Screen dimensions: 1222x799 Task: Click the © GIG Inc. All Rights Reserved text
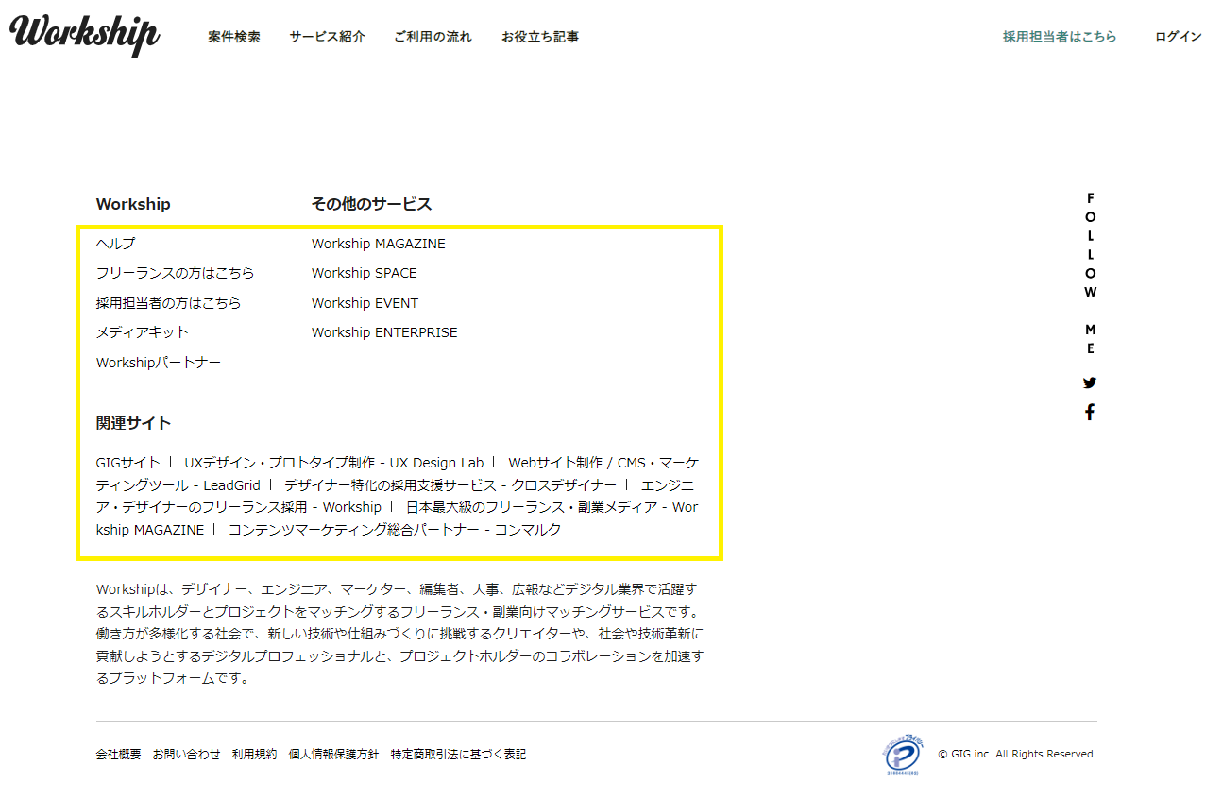(1017, 755)
